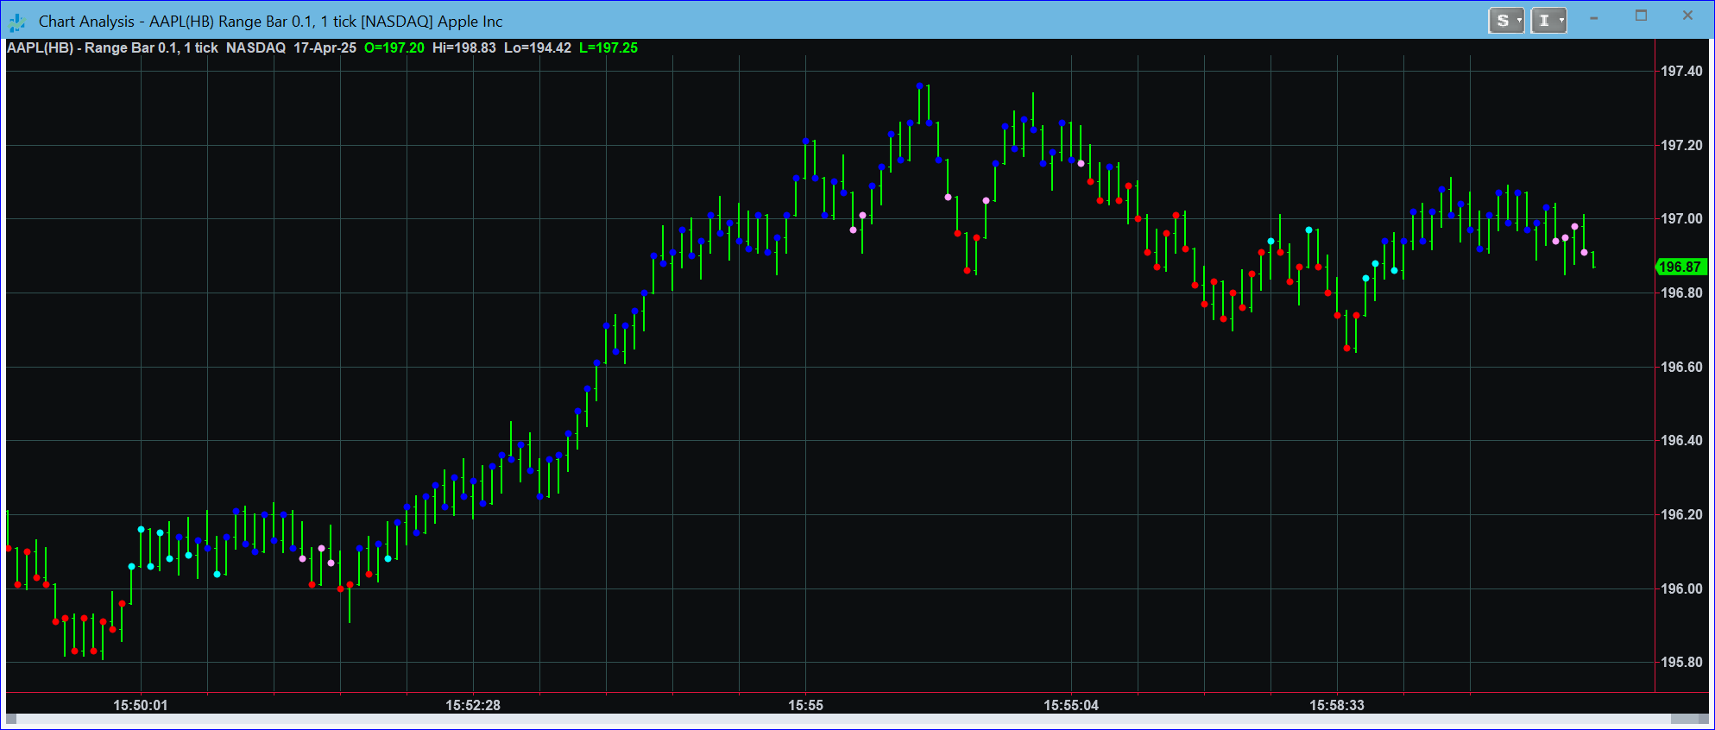This screenshot has width=1715, height=730.
Task: Click the 197.20 price axis label
Action: tap(1681, 146)
